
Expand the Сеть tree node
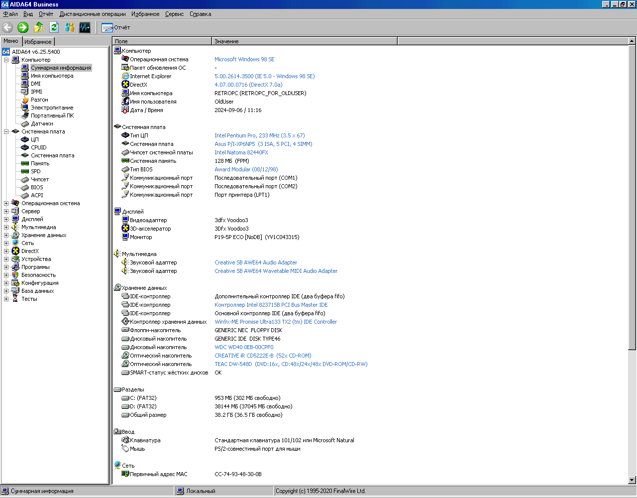click(x=6, y=243)
